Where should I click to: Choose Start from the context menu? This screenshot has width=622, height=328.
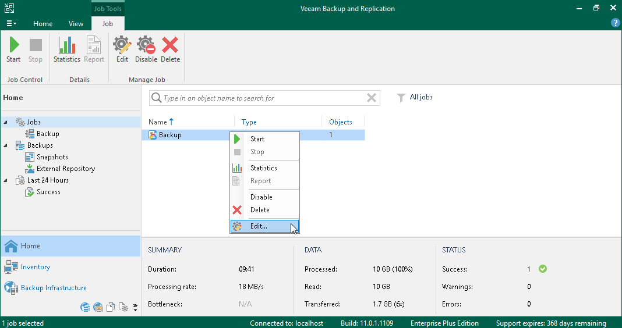[264, 138]
